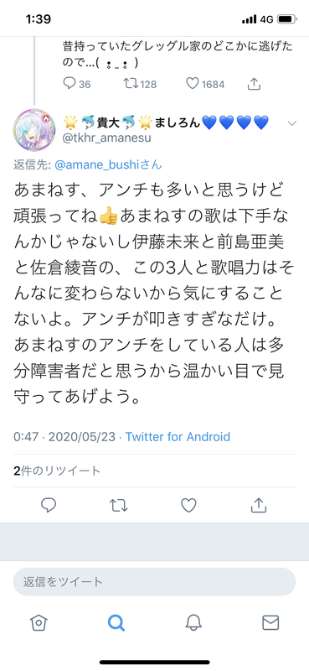Retweet the main tweet
Viewport: 309px width, 671px height.
(x=118, y=506)
